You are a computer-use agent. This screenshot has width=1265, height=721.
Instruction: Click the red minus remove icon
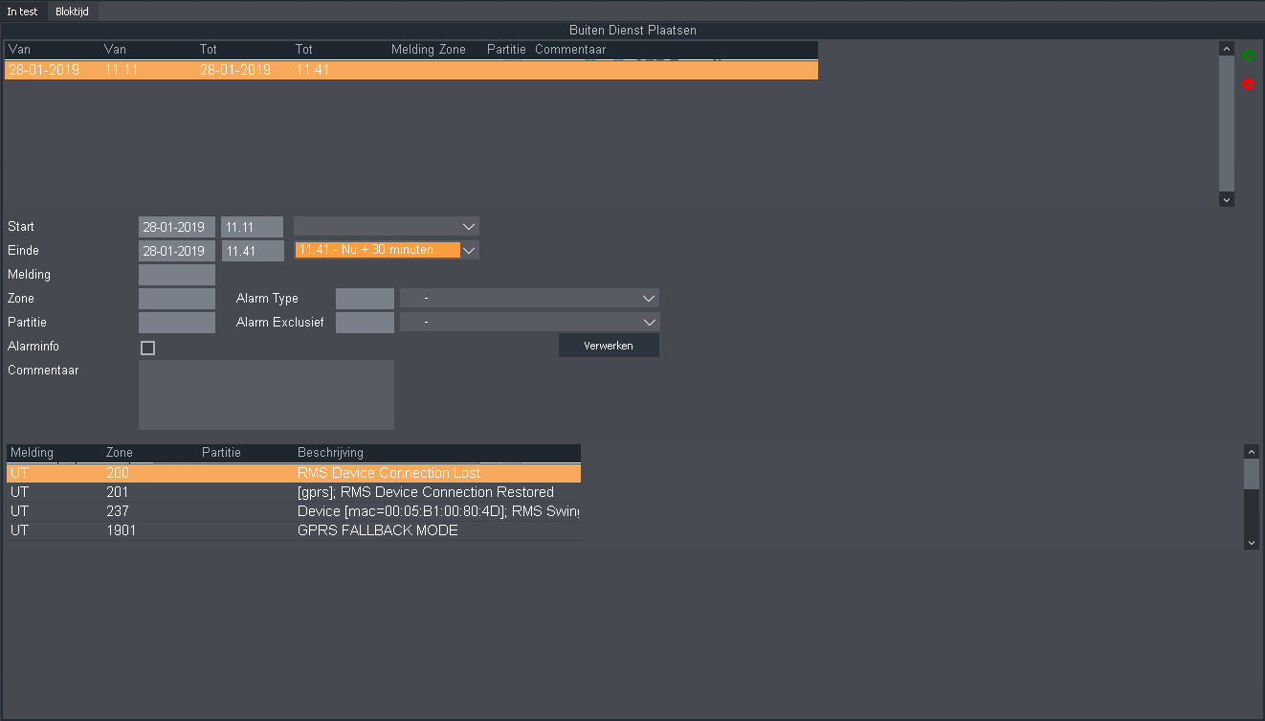(x=1248, y=84)
